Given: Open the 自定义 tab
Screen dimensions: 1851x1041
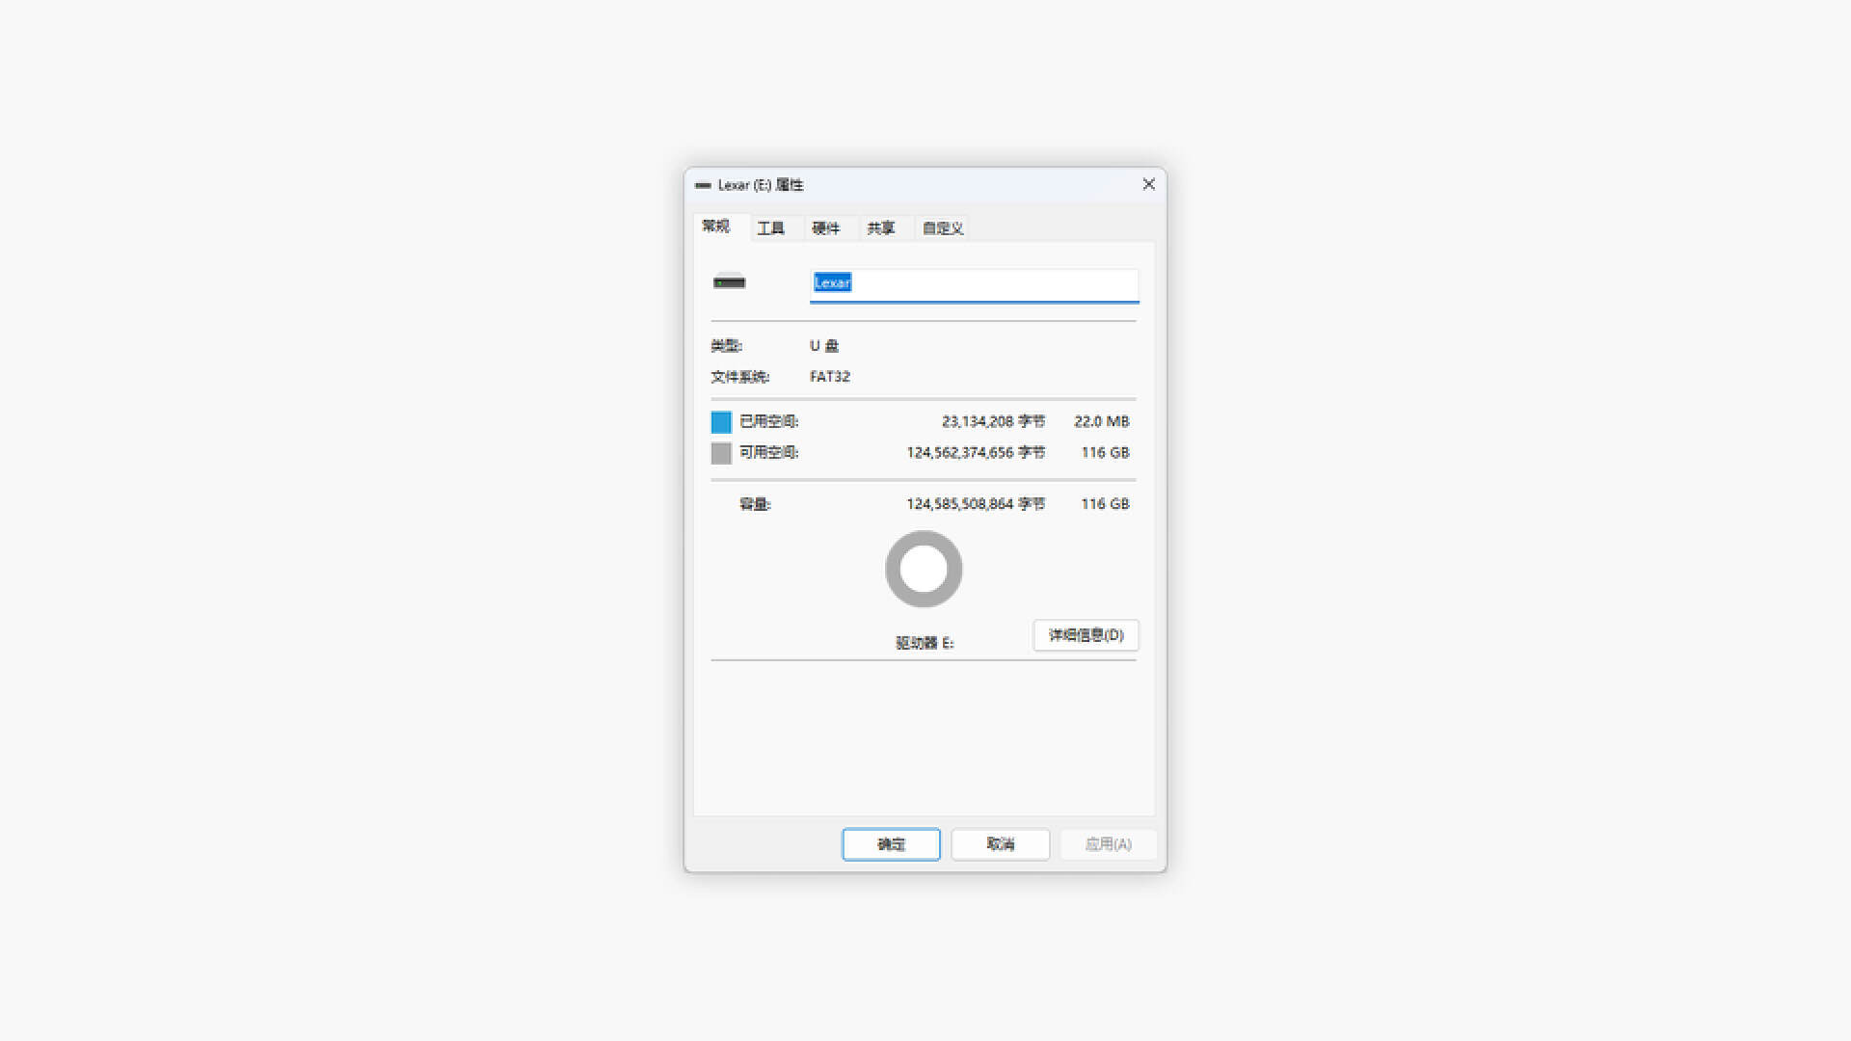Looking at the screenshot, I should 941,227.
